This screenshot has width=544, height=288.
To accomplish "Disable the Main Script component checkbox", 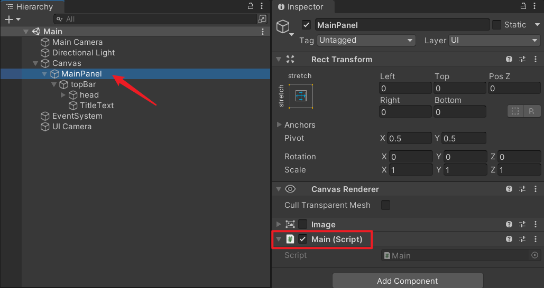I will pos(302,239).
